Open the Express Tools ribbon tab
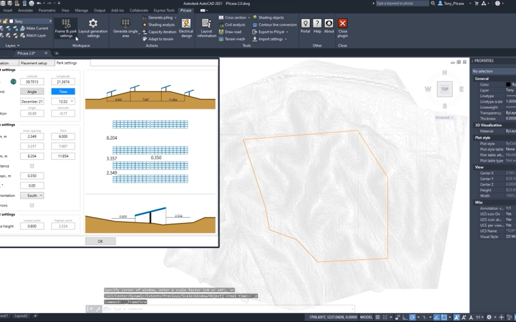The height and width of the screenshot is (322, 516). (x=164, y=10)
